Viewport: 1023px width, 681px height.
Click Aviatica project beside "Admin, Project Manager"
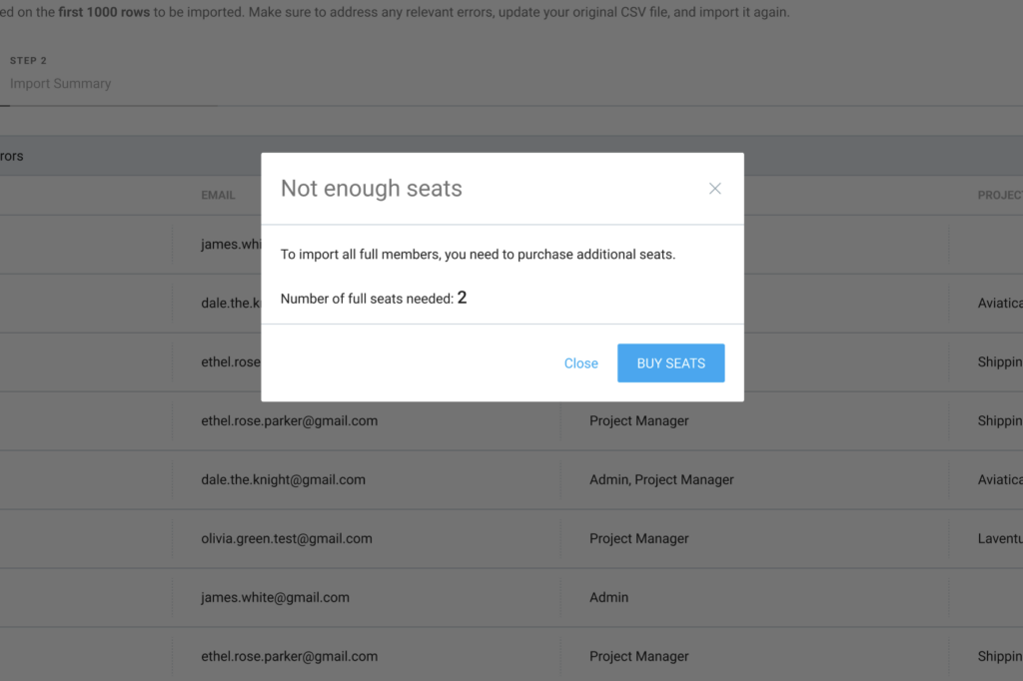click(x=999, y=479)
